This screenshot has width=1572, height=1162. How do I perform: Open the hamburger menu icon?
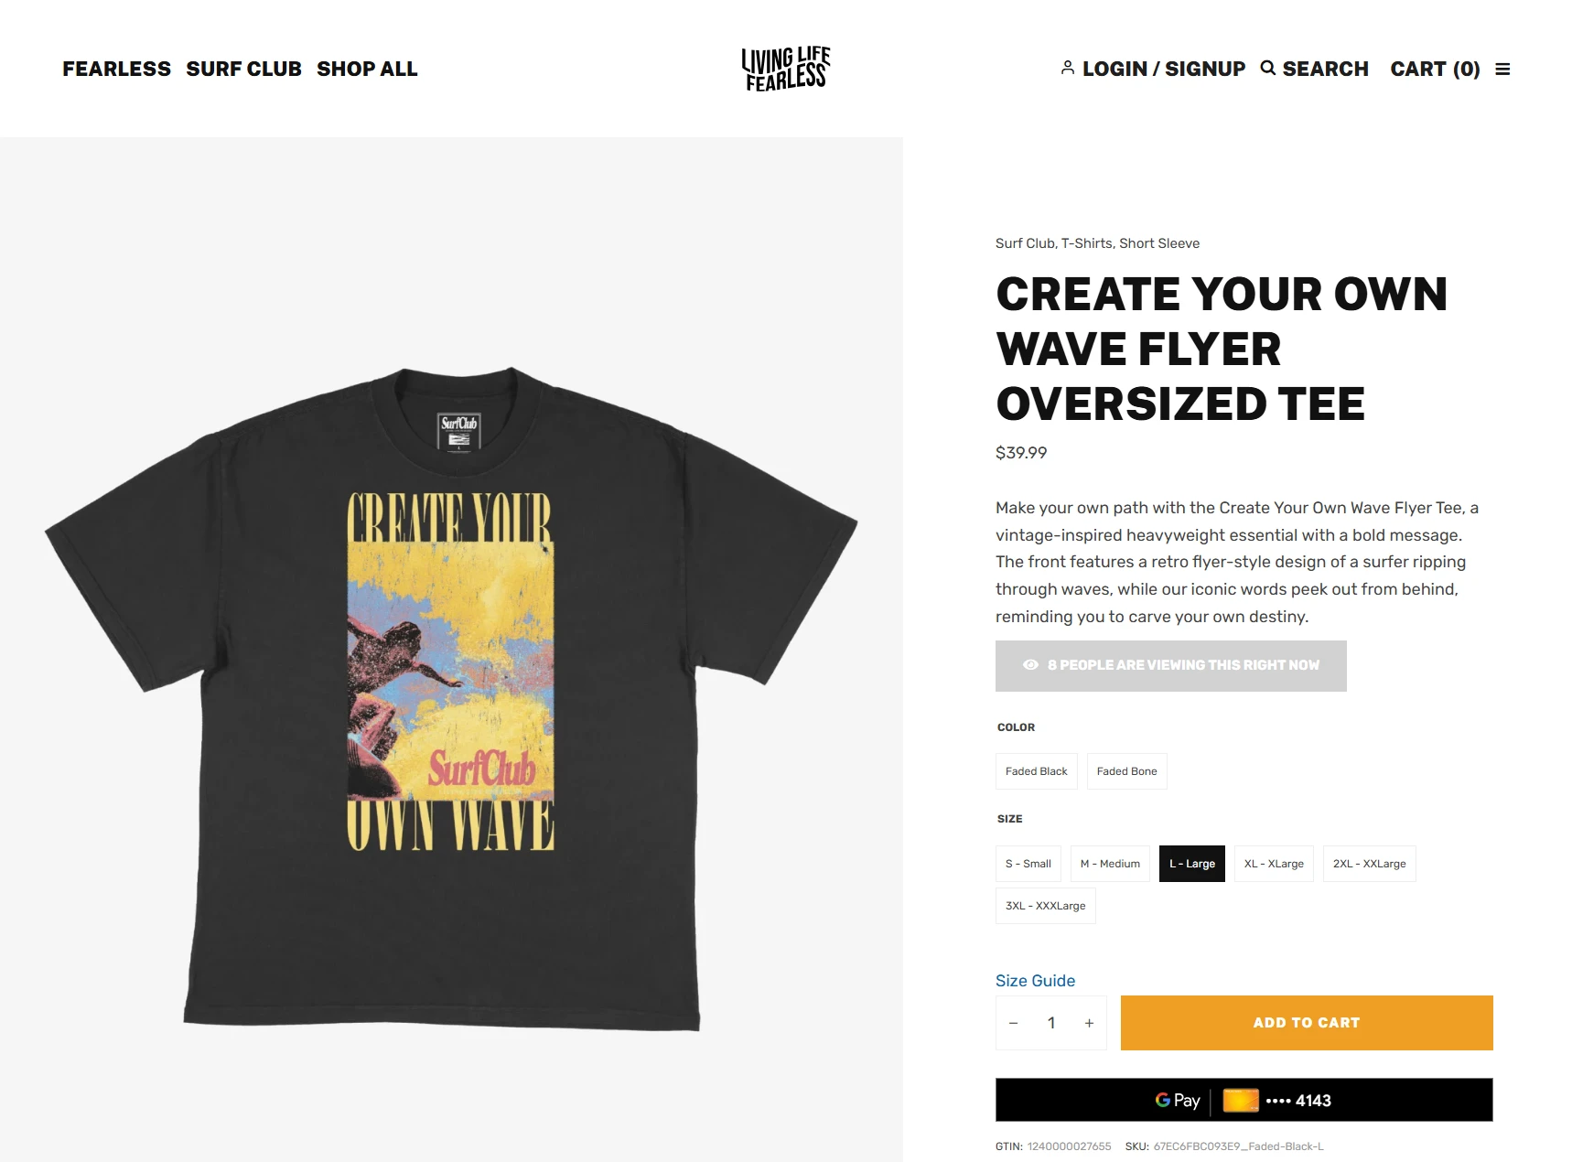(1502, 70)
